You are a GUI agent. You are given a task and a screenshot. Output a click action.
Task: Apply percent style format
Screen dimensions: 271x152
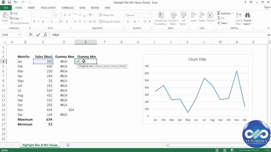(x=135, y=22)
